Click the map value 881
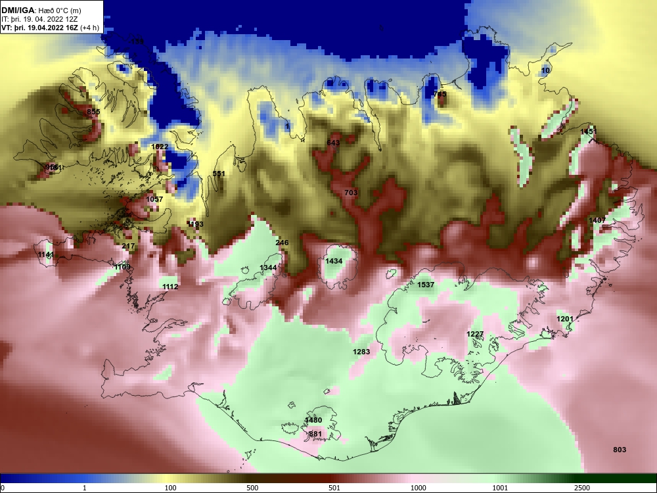 point(315,434)
